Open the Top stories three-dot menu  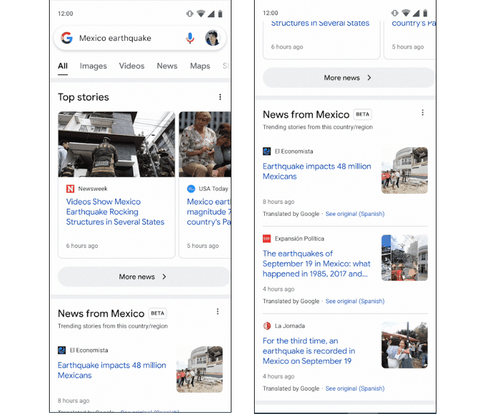pos(220,97)
